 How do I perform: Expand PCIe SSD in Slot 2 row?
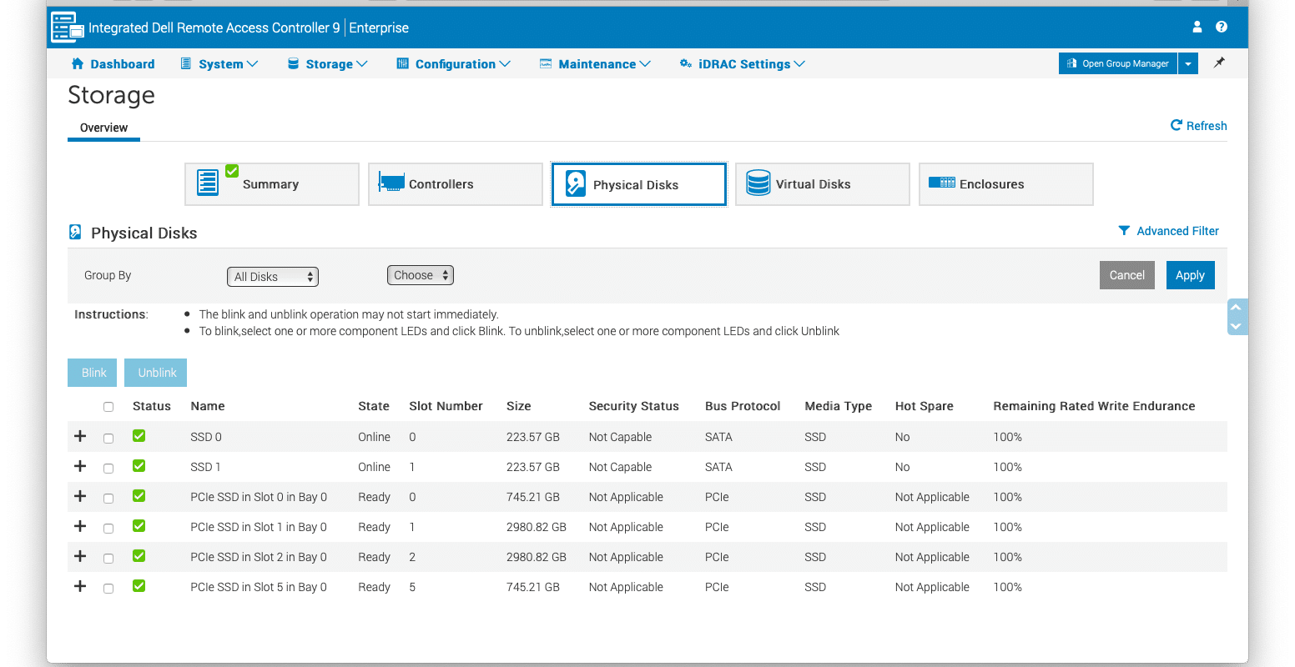point(80,556)
